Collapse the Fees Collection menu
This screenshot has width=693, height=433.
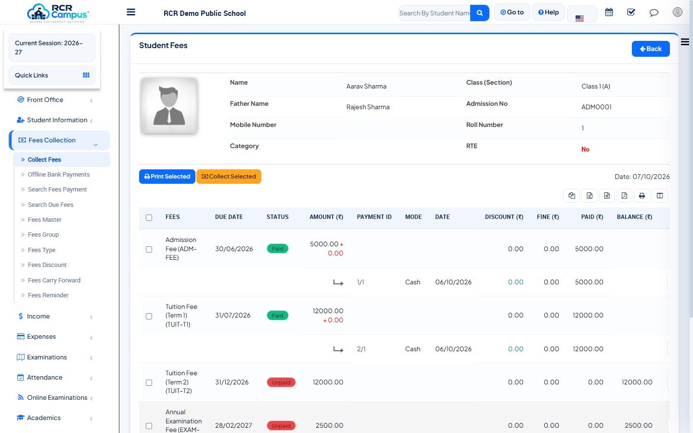pyautogui.click(x=59, y=140)
